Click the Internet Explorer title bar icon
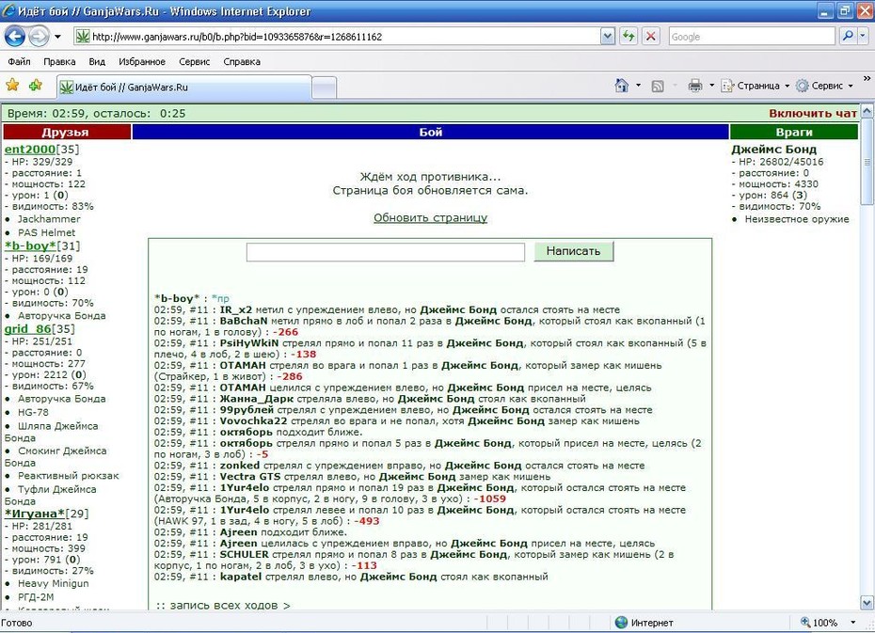 tap(8, 10)
